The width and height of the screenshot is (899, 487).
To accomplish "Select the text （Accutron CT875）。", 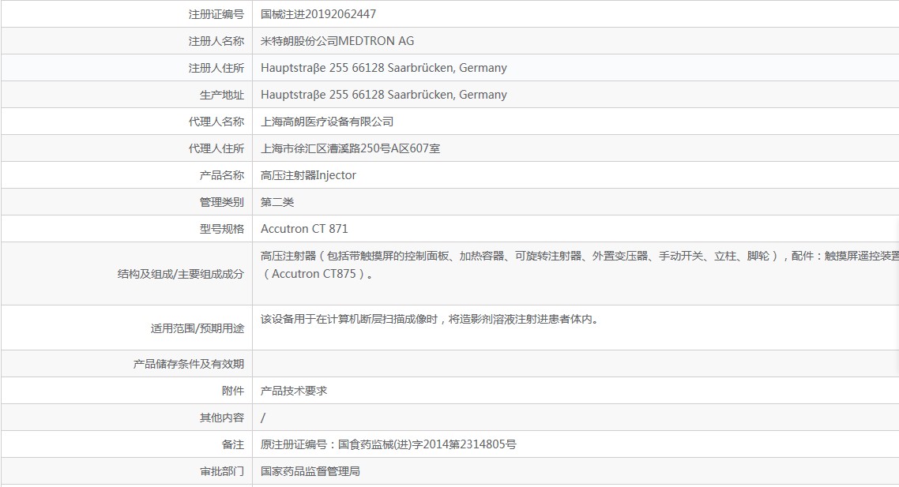I will [x=318, y=274].
